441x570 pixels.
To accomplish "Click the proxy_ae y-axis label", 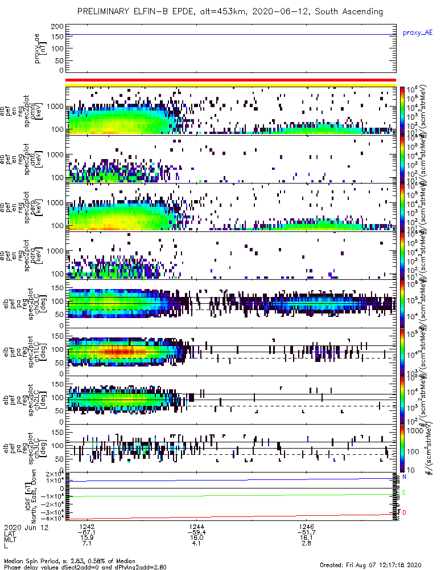I will click(40, 48).
